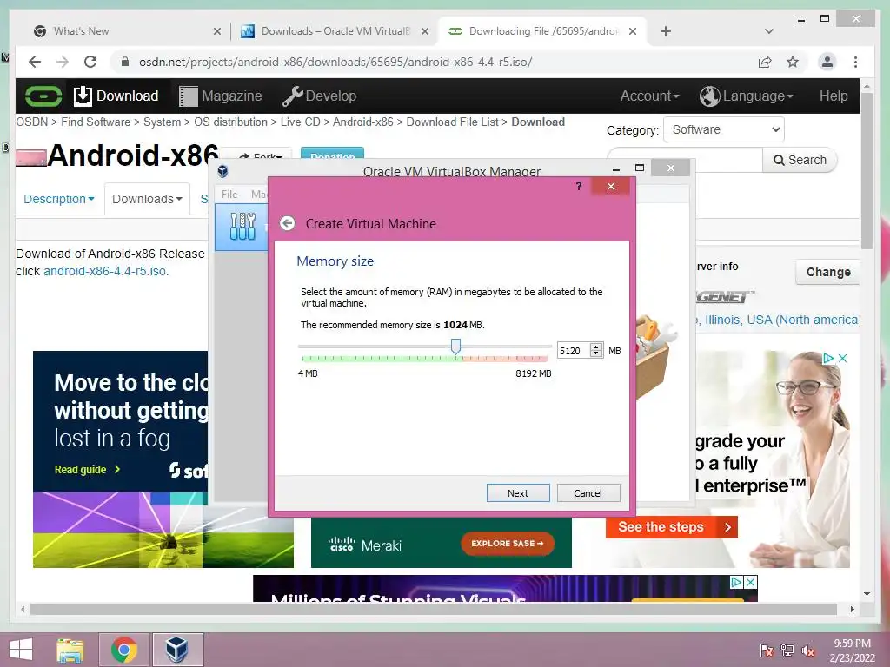The height and width of the screenshot is (667, 890).
Task: Click the Change server button
Action: click(828, 272)
